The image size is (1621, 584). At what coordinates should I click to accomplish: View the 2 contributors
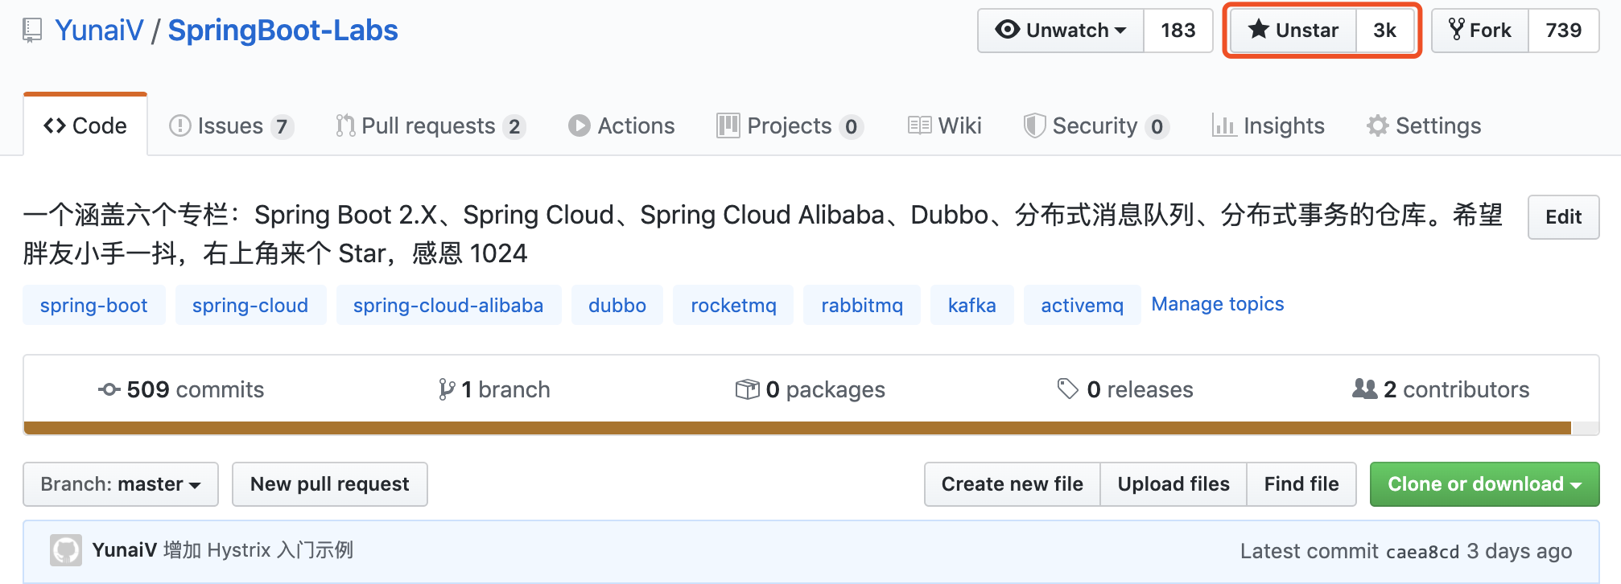[1441, 389]
